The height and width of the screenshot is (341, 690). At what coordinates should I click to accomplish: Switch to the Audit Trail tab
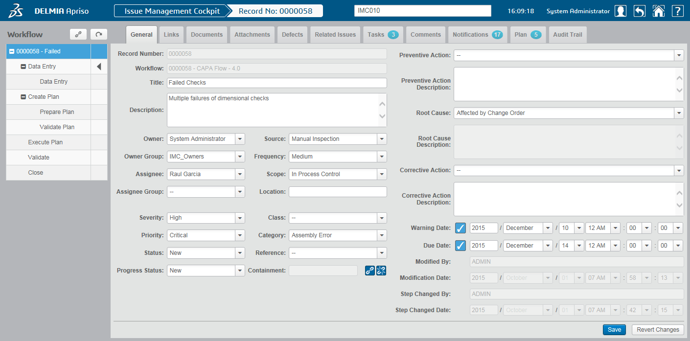tap(568, 35)
